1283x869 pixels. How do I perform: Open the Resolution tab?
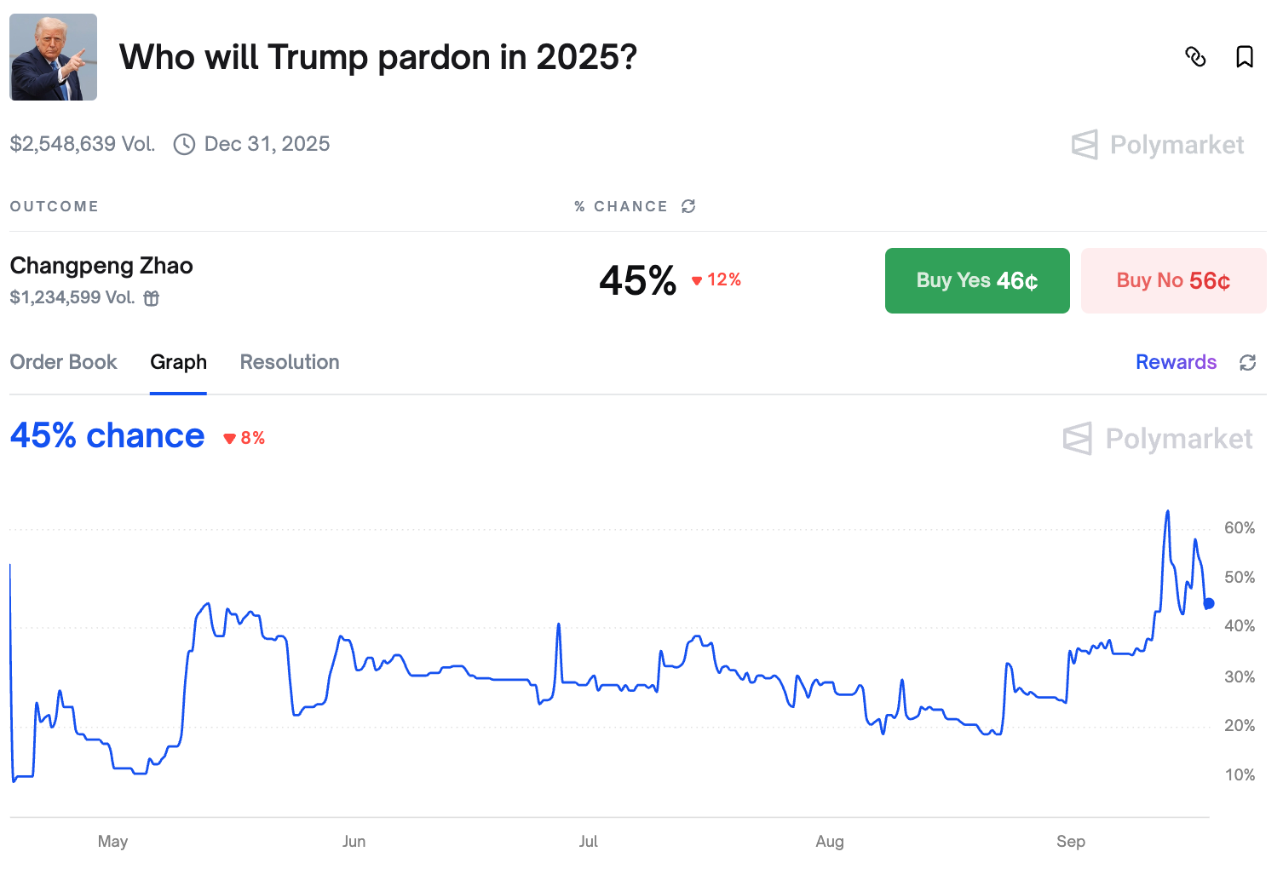289,362
